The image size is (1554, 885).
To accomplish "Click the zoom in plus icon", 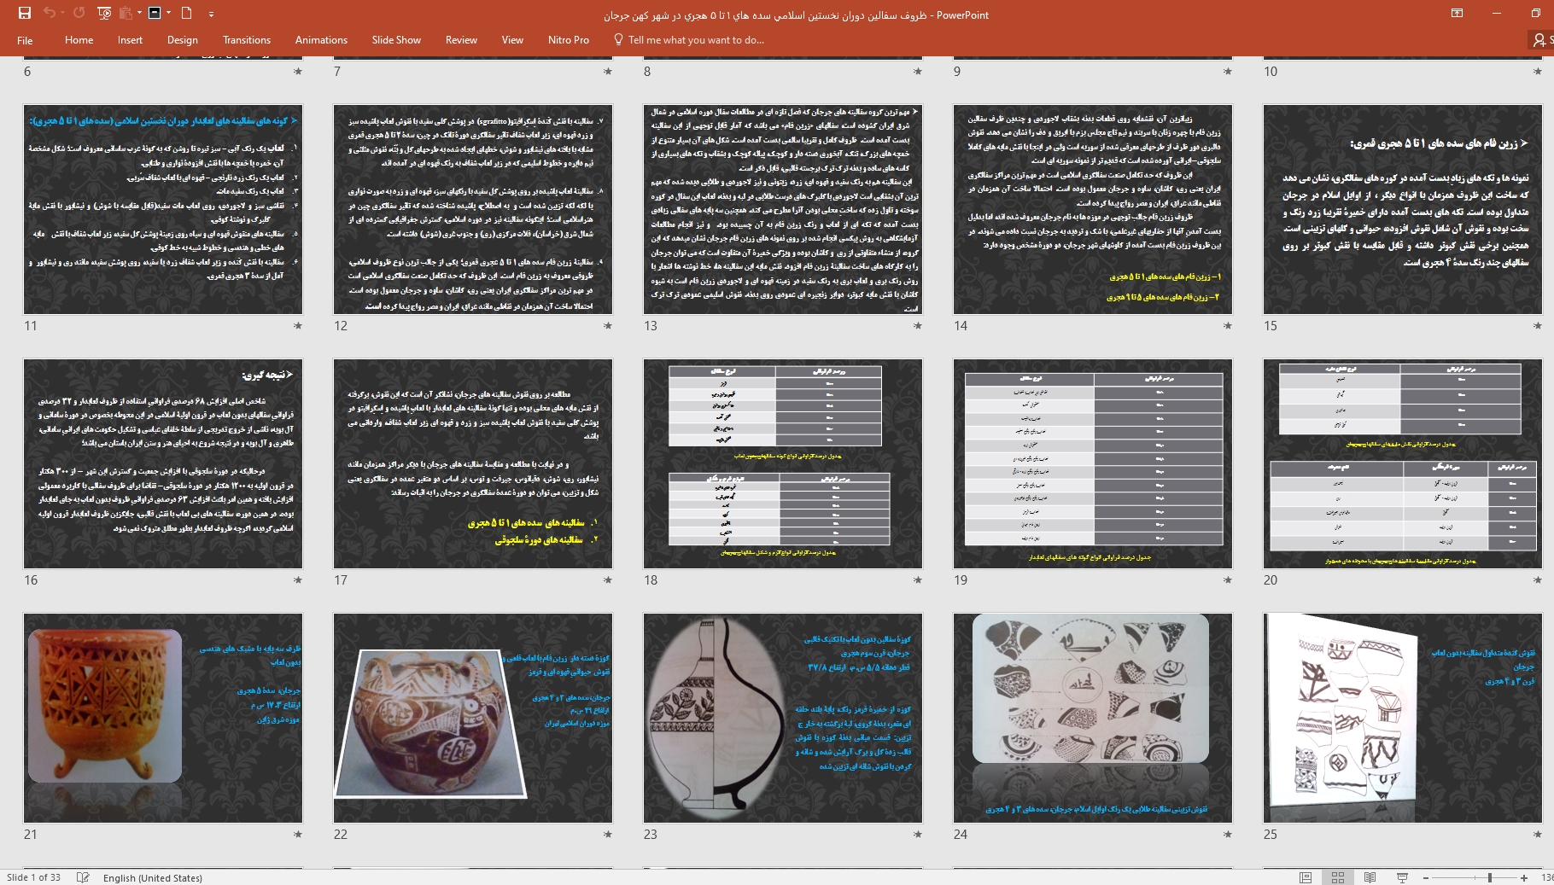I will [1524, 877].
